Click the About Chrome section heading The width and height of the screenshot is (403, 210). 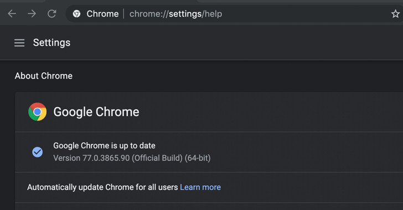[x=44, y=76]
